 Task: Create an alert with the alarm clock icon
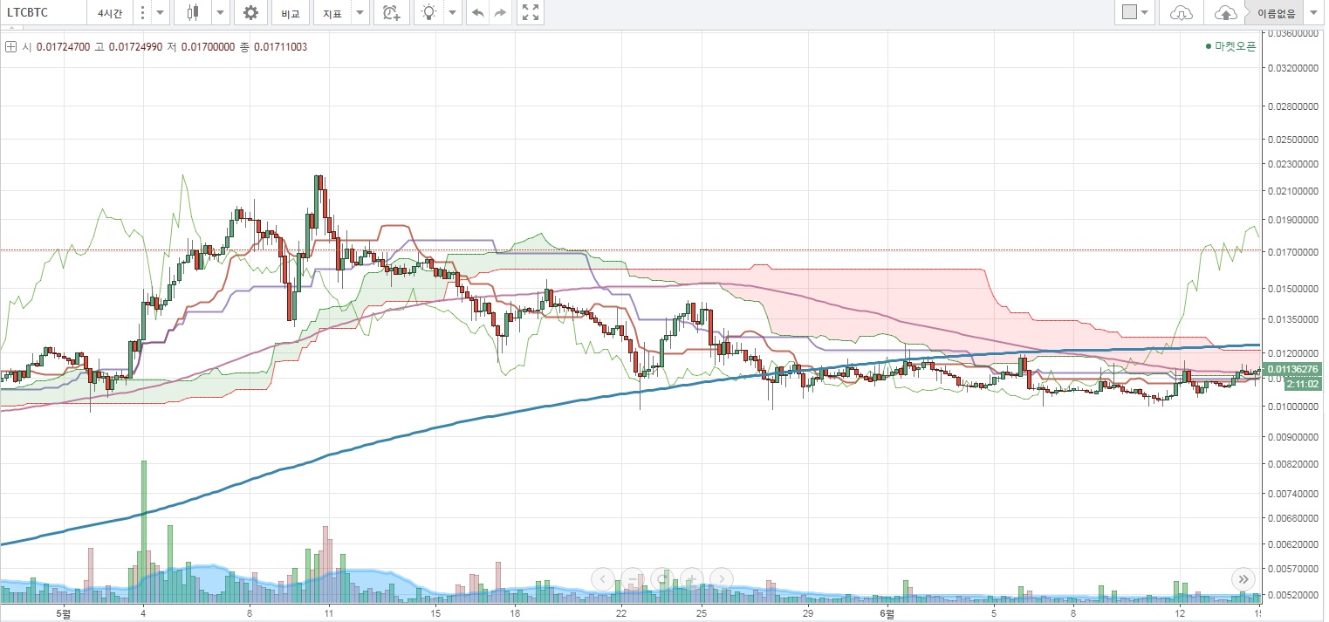[392, 12]
